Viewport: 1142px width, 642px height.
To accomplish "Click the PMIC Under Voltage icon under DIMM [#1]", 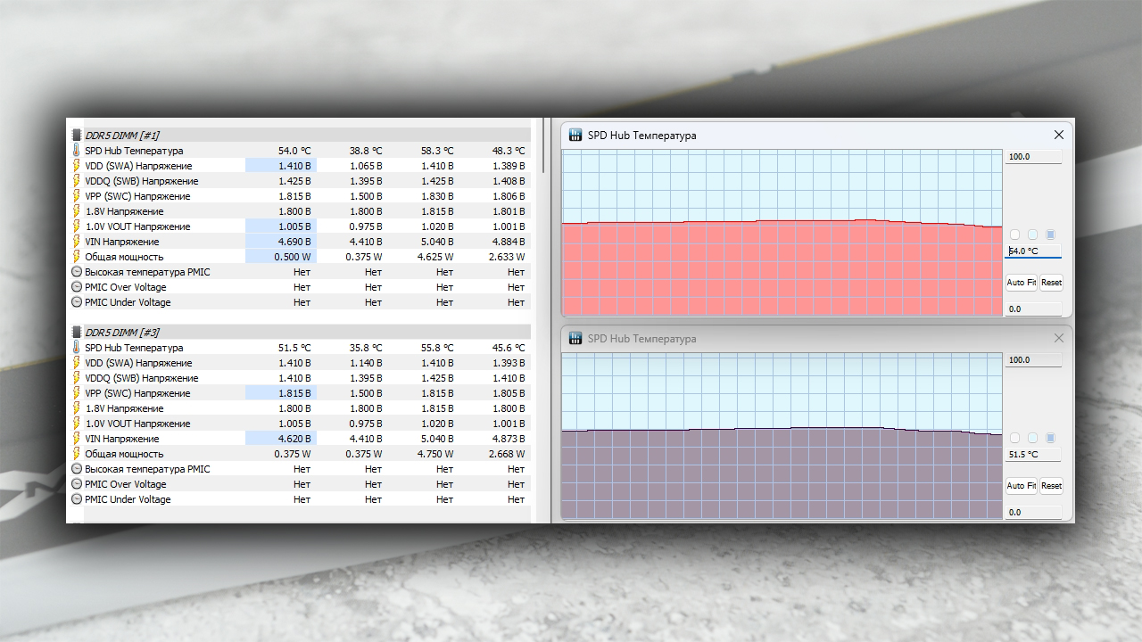I will pos(76,302).
